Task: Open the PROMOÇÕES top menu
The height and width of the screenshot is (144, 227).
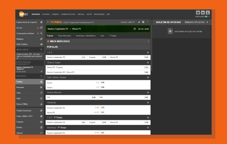Action: tap(99, 14)
